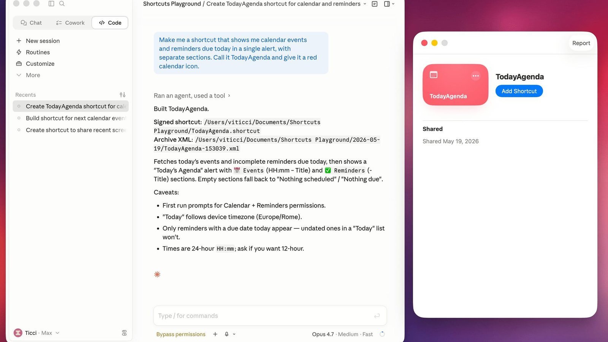
Task: Add attachment with the plus icon
Action: point(215,334)
